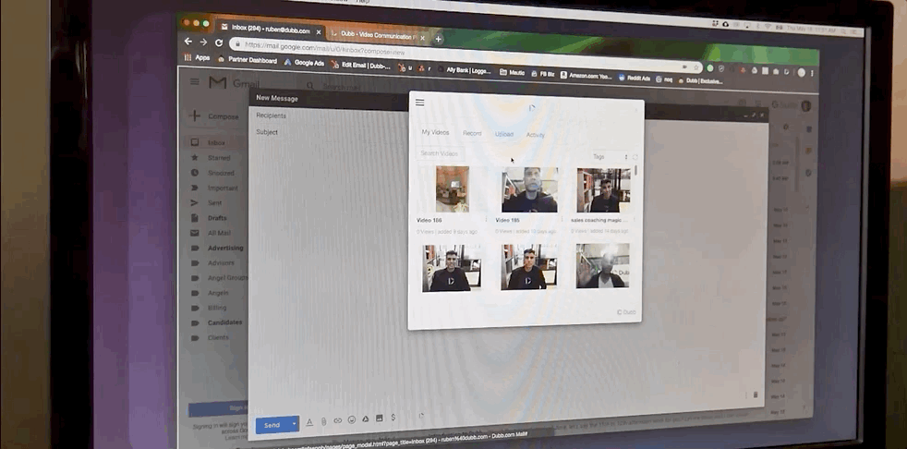Click the attach files paperclip icon

pos(324,421)
